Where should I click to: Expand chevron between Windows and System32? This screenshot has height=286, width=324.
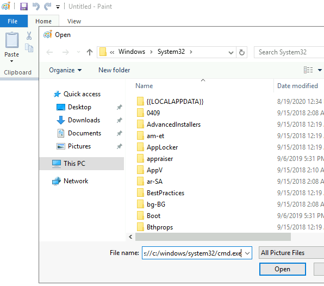[151, 52]
